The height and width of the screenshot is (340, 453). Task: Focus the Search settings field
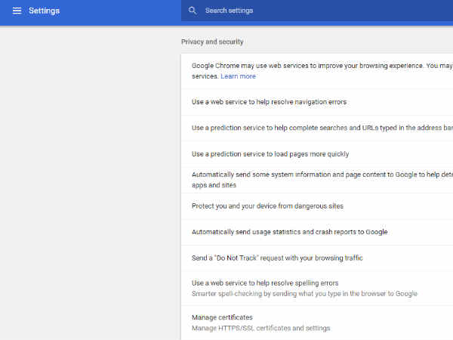click(317, 11)
